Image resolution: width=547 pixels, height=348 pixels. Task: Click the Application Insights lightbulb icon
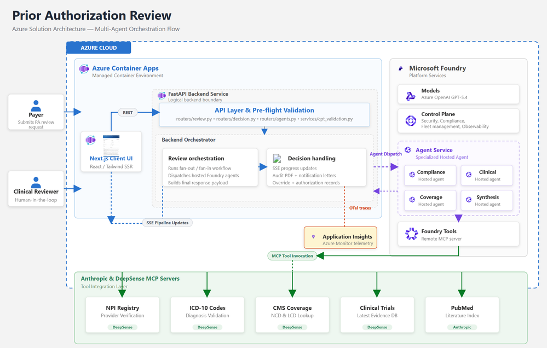point(313,236)
